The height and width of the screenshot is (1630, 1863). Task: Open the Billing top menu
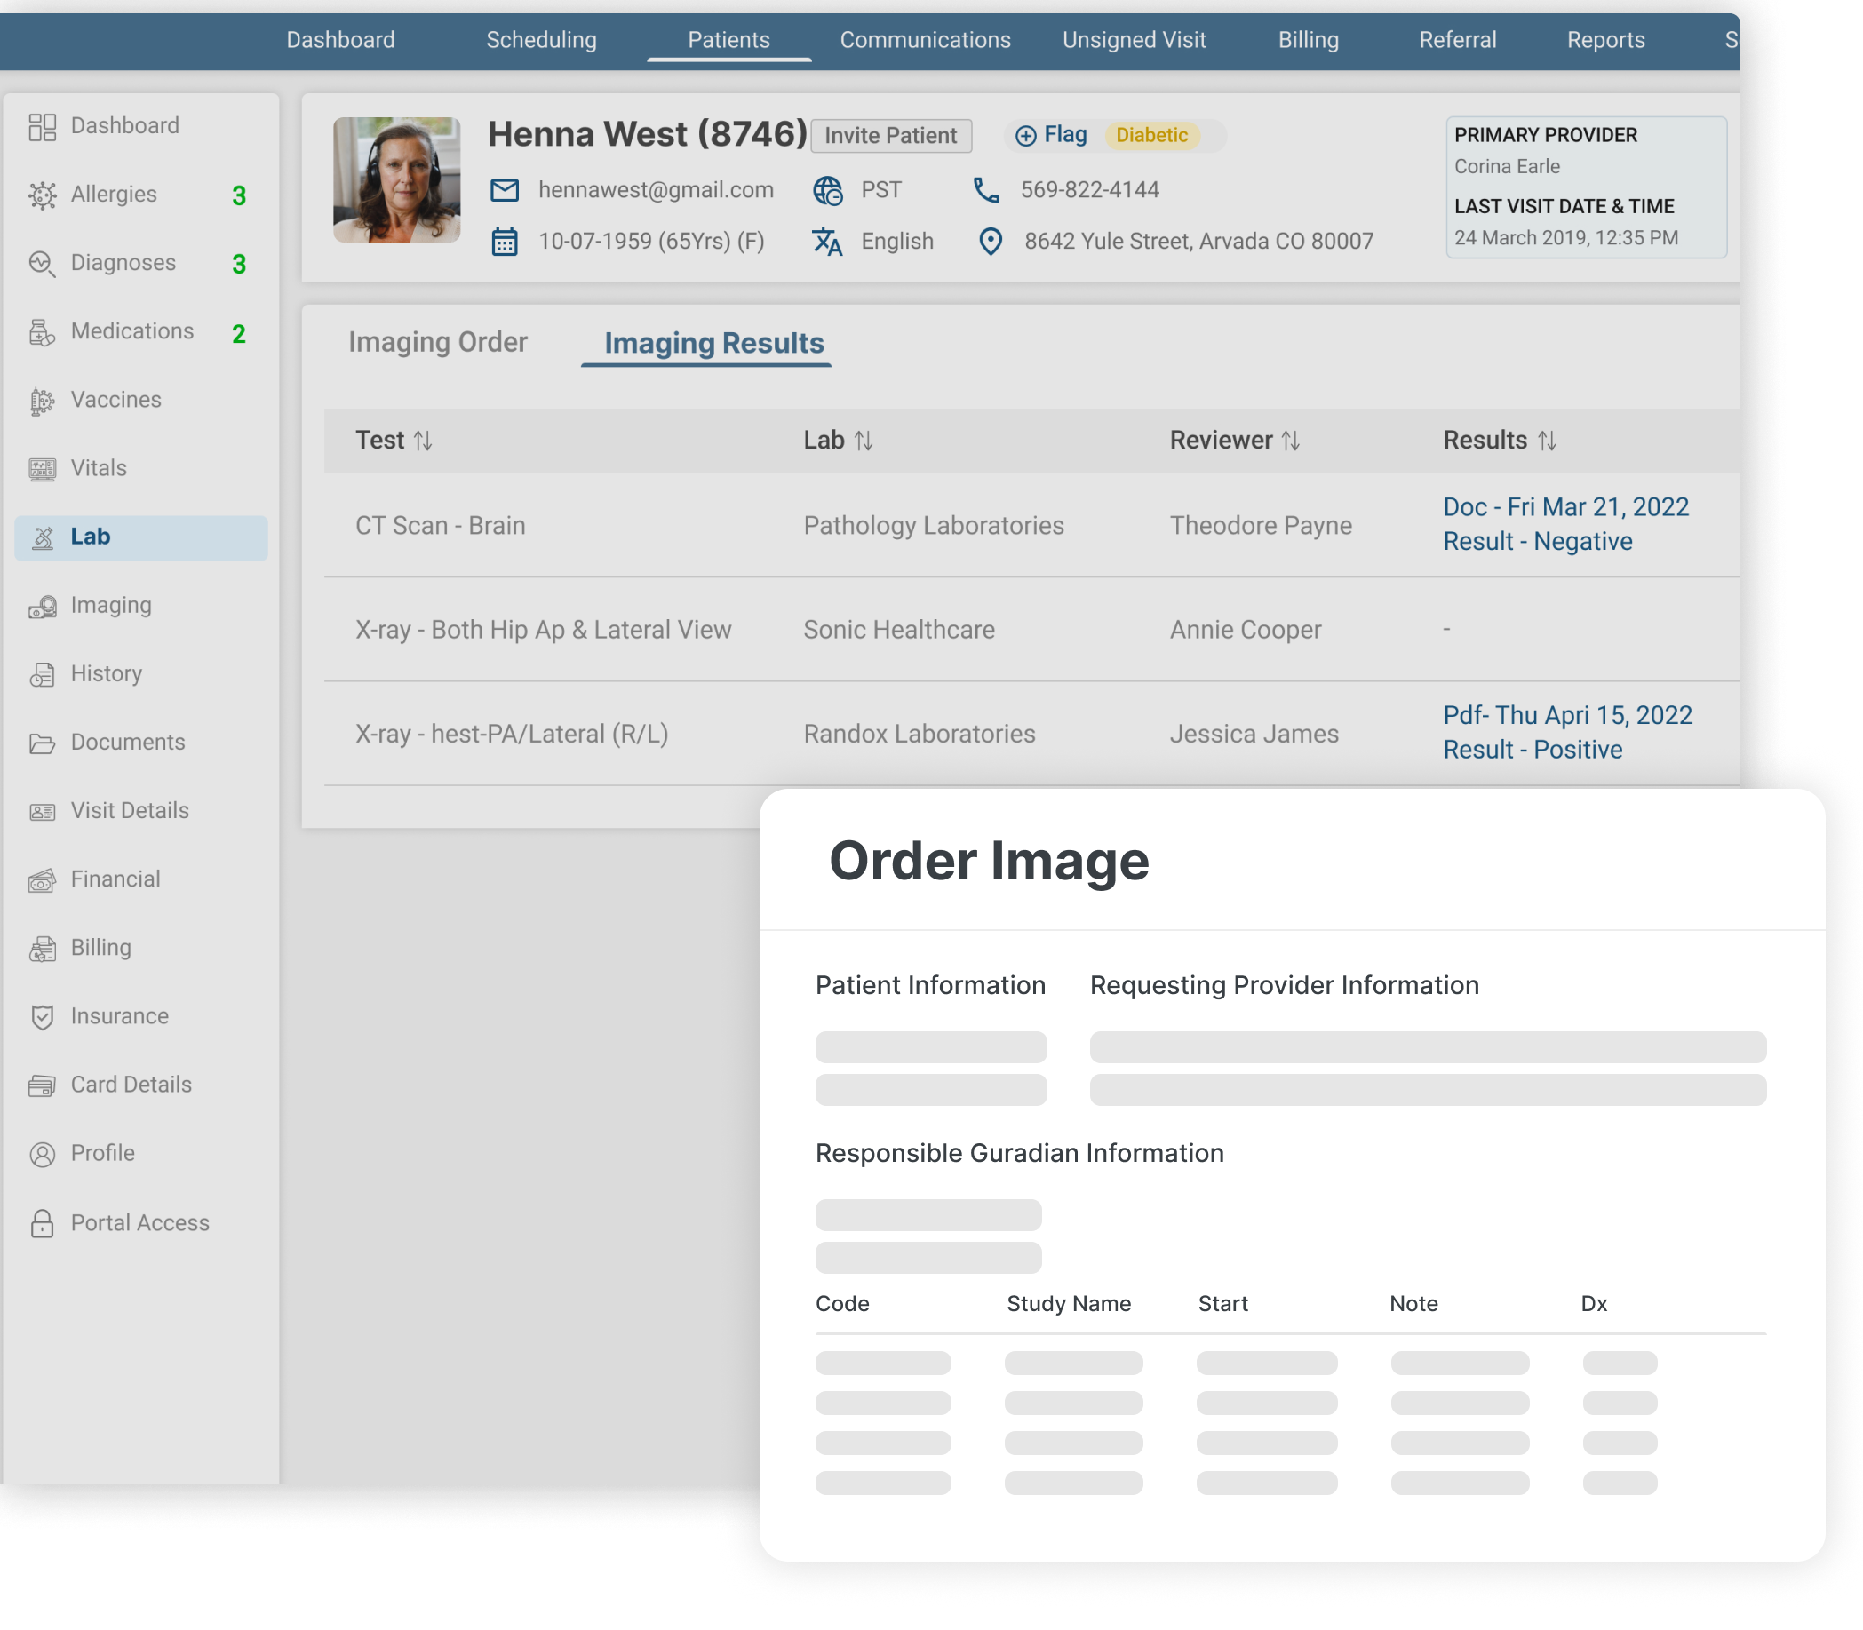click(x=1307, y=40)
